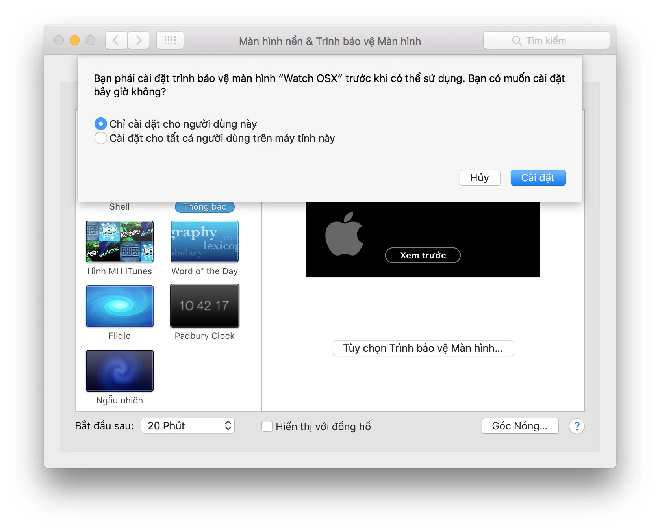Open the '20 Phút' start-after dropdown
Screen dimensions: 660x531
pos(188,425)
